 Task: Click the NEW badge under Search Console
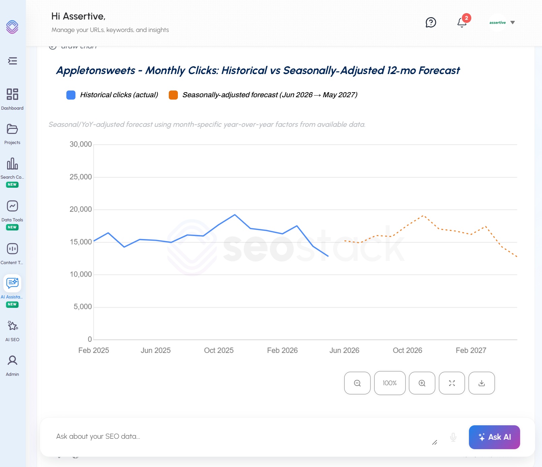[x=12, y=184]
